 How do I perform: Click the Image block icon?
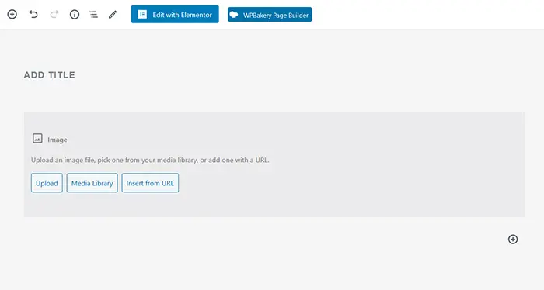[37, 139]
